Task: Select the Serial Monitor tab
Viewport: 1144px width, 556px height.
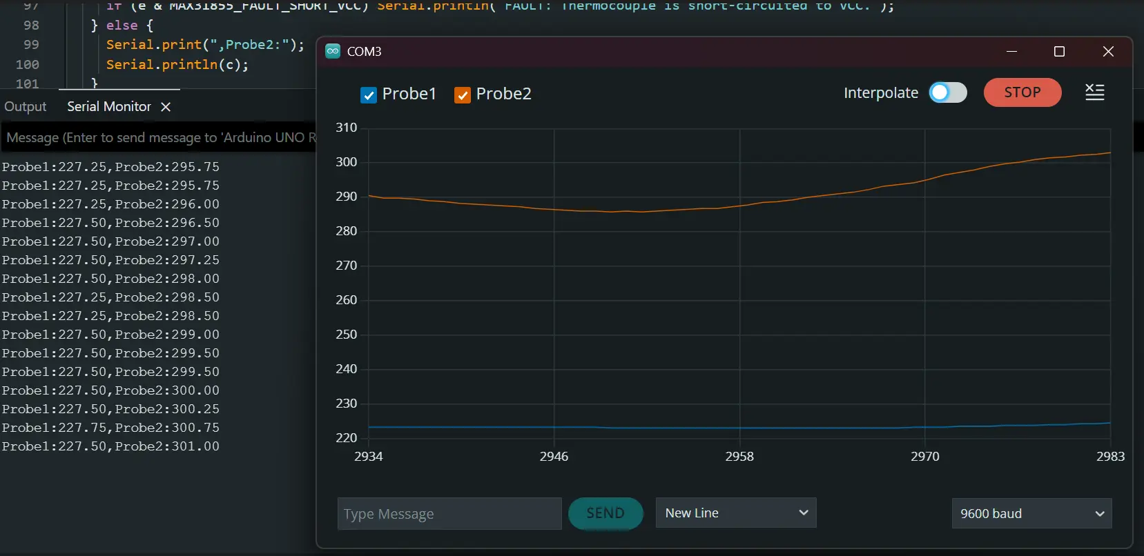Action: pyautogui.click(x=109, y=107)
